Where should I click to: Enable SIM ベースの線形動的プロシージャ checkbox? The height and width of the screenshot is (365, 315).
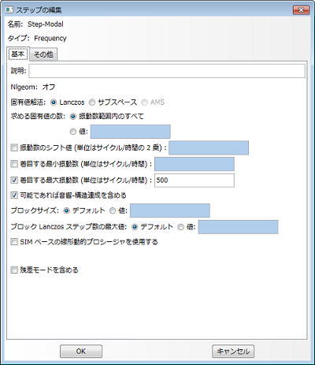(14, 242)
